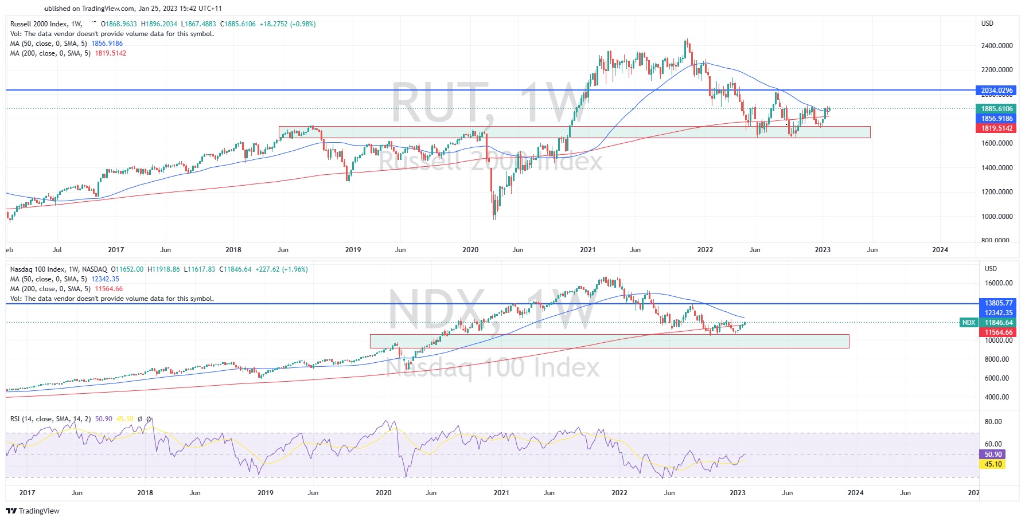Click the blue legend value 12342.35

pos(106,279)
